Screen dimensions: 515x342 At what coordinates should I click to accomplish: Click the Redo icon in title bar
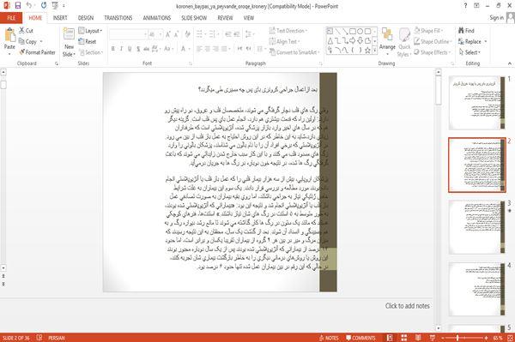(x=44, y=6)
